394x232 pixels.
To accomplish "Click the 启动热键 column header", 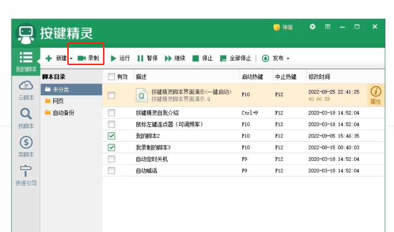I will [x=252, y=77].
